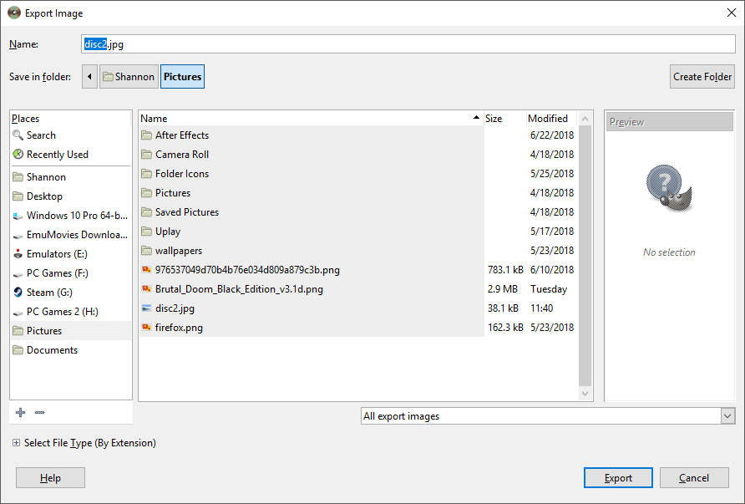This screenshot has width=745, height=504.
Task: Click the Name text input field
Action: [408, 44]
